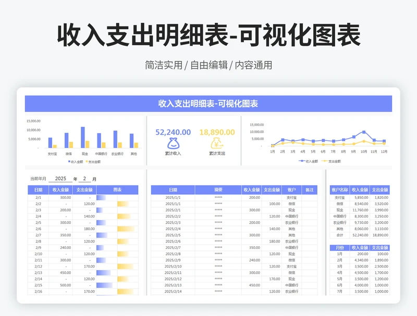Select the 4,340.00 income cell for 2月
Screen dimensions: 417x316
coord(360,260)
